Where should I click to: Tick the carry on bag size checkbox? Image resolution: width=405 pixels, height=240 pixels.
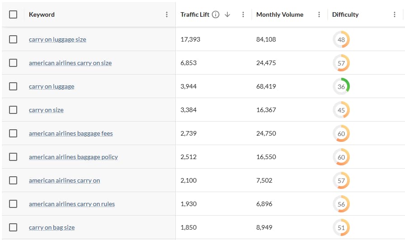(13, 227)
